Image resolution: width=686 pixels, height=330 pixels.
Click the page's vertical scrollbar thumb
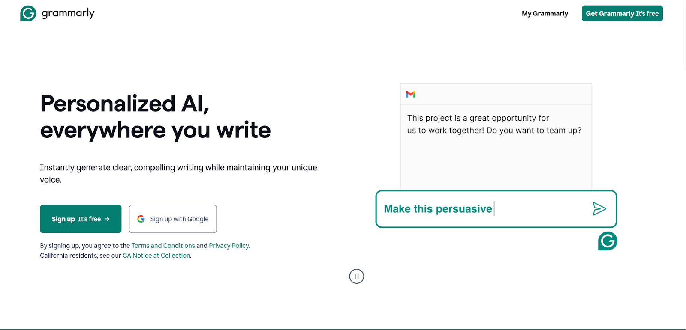684,34
